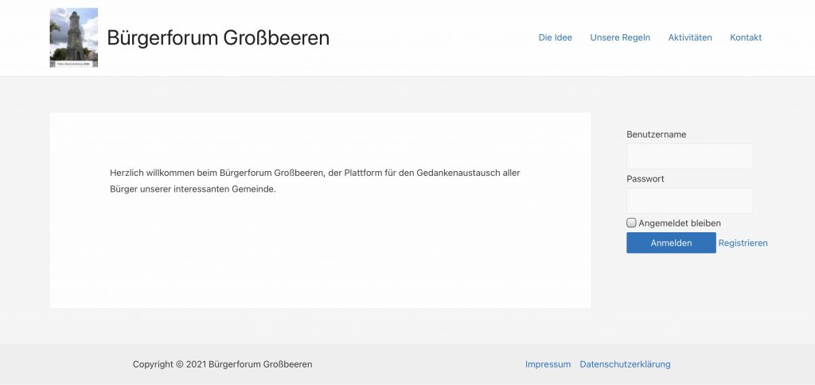Click the Bürgerforum Großbeeren site title
815x385 pixels.
coord(217,37)
